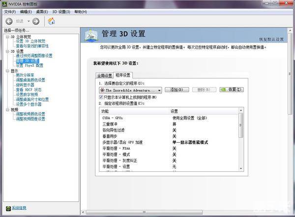The height and width of the screenshot is (217, 295).
Task: Open the back history dropdown arrow
Action: pos(29,21)
